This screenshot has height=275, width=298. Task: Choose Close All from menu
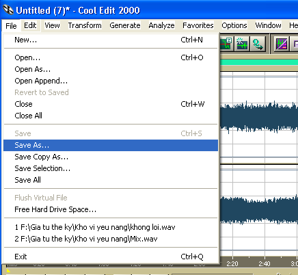pyautogui.click(x=111, y=116)
